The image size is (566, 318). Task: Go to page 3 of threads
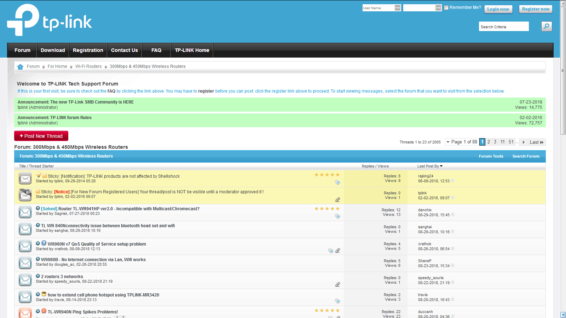point(495,142)
